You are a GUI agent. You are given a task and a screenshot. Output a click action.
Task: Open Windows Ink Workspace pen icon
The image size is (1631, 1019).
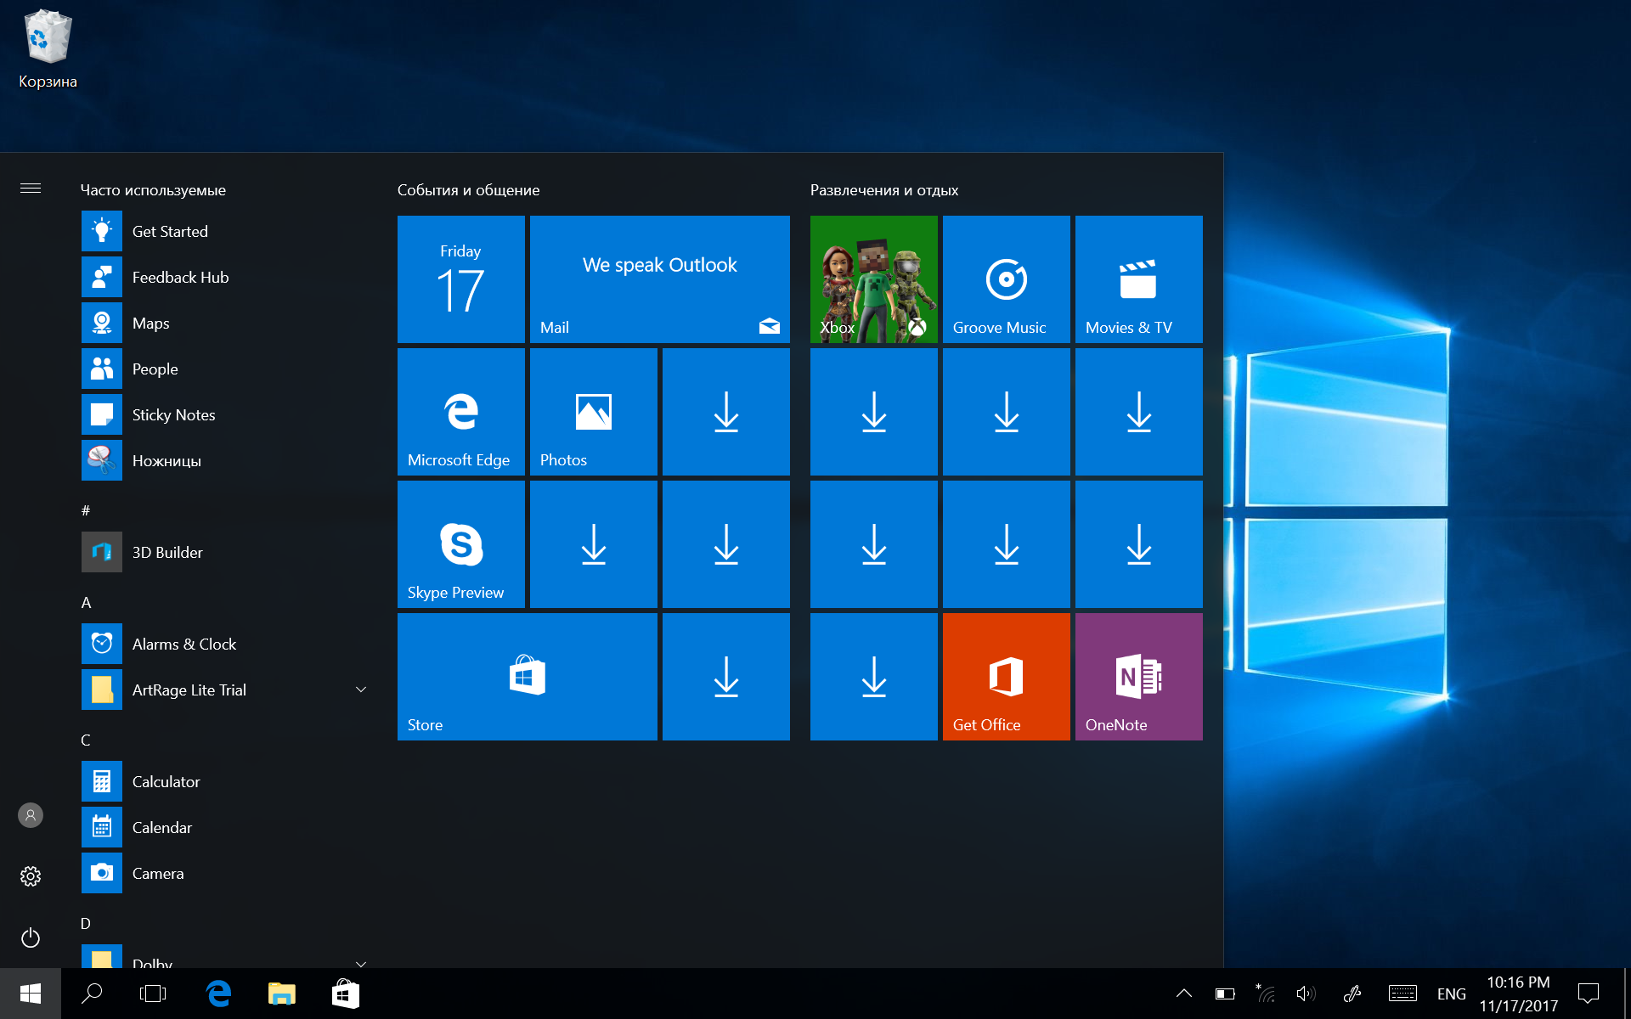(x=1352, y=994)
